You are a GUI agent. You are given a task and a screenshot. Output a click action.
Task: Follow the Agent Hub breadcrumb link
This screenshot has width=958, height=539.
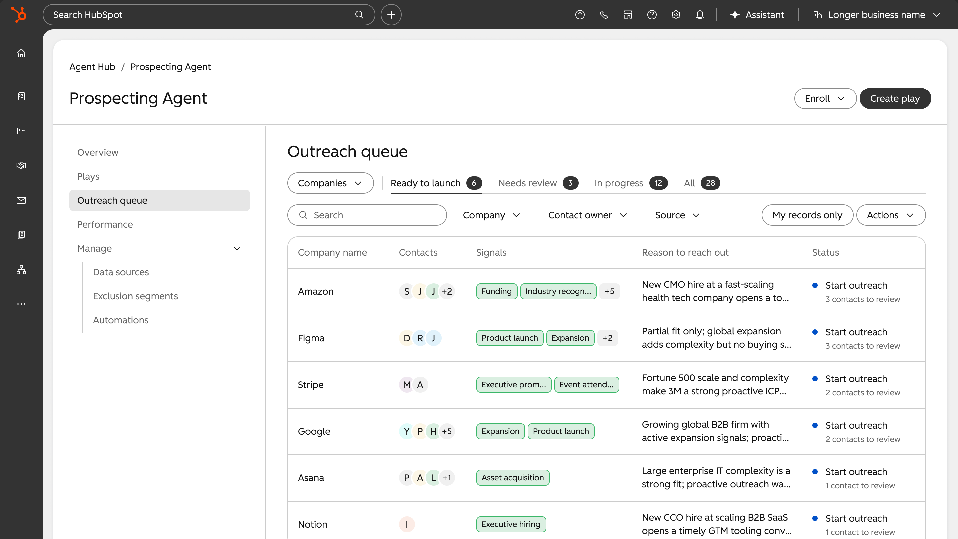[92, 67]
